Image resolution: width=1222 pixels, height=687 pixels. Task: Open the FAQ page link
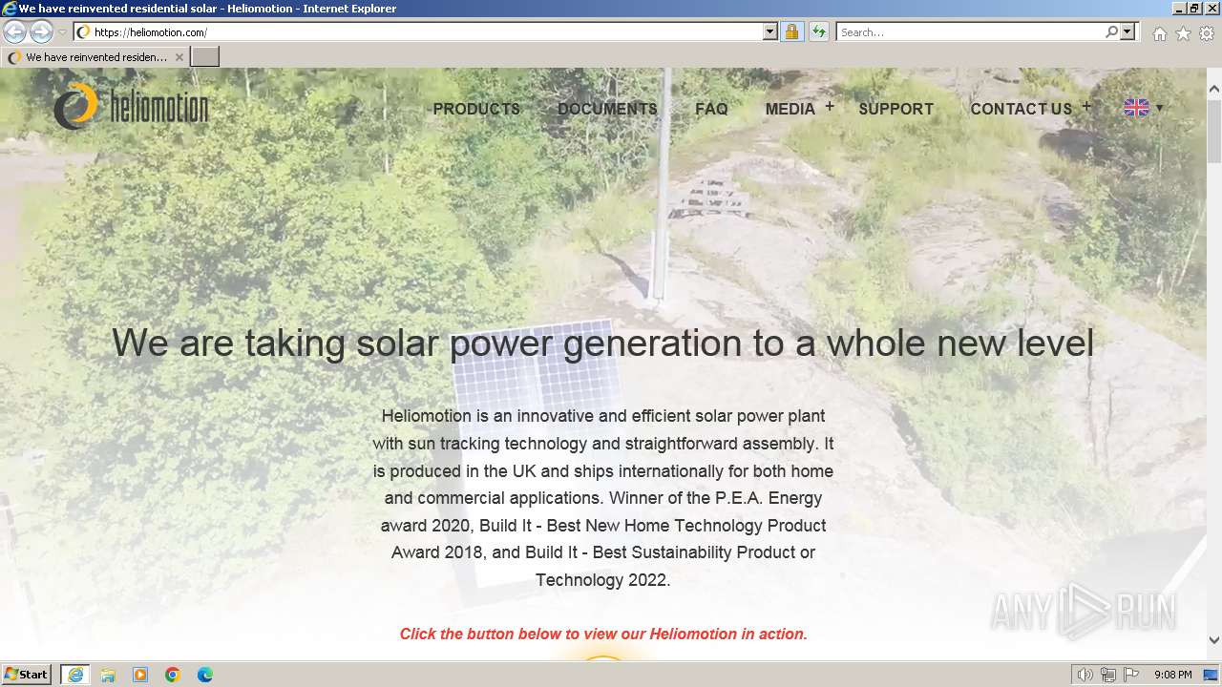coord(711,109)
